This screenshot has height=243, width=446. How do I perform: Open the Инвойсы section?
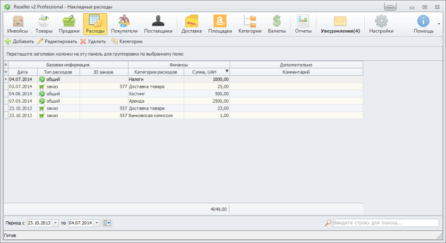[x=18, y=24]
